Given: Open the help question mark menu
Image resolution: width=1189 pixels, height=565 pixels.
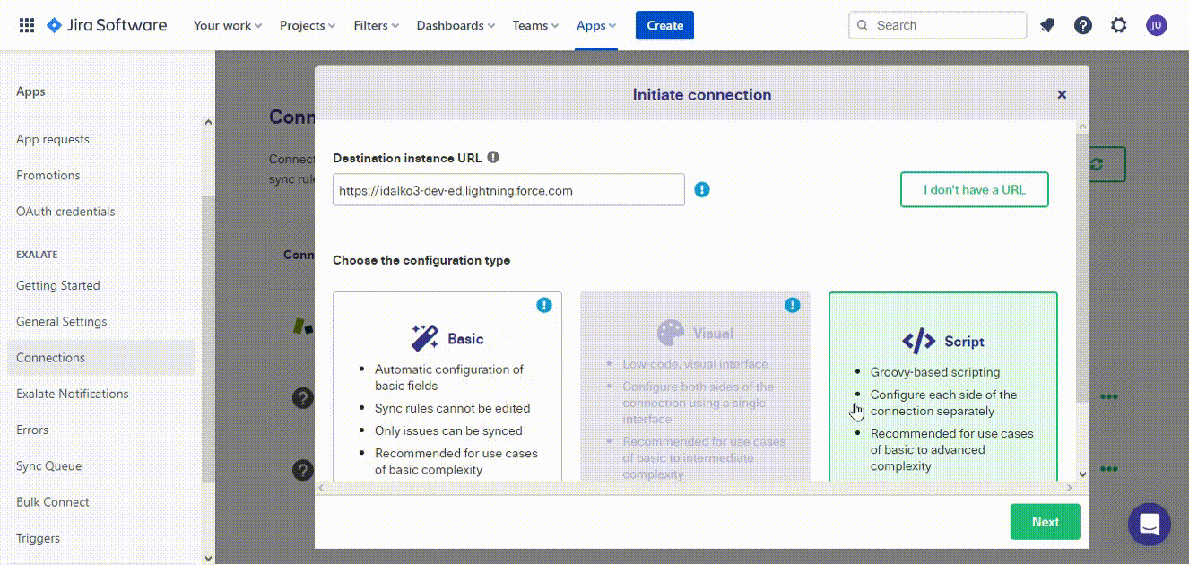Looking at the screenshot, I should point(1083,25).
